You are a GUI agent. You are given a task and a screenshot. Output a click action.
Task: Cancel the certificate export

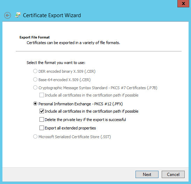173,174
